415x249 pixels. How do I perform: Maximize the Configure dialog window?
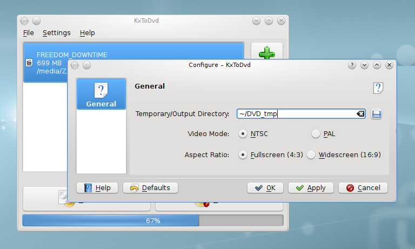click(x=377, y=65)
